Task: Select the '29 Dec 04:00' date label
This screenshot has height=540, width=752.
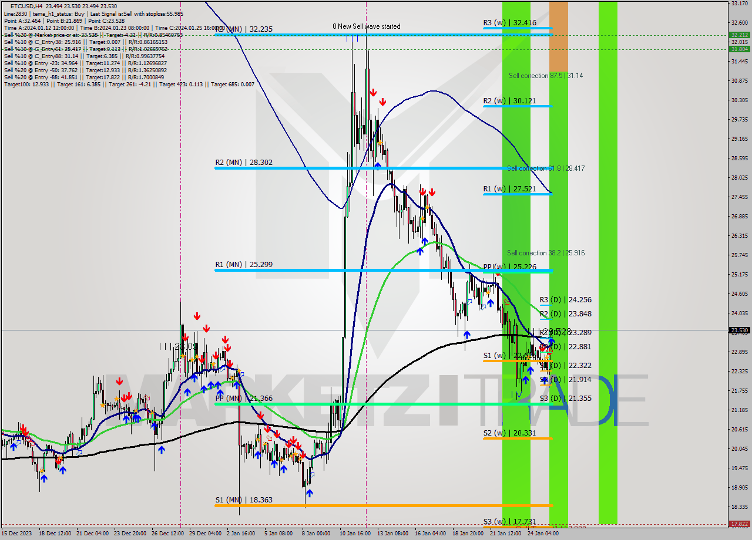Action: tap(206, 534)
